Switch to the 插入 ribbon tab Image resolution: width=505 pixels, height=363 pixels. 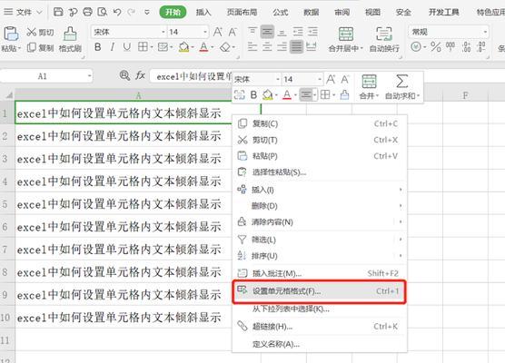click(x=203, y=12)
